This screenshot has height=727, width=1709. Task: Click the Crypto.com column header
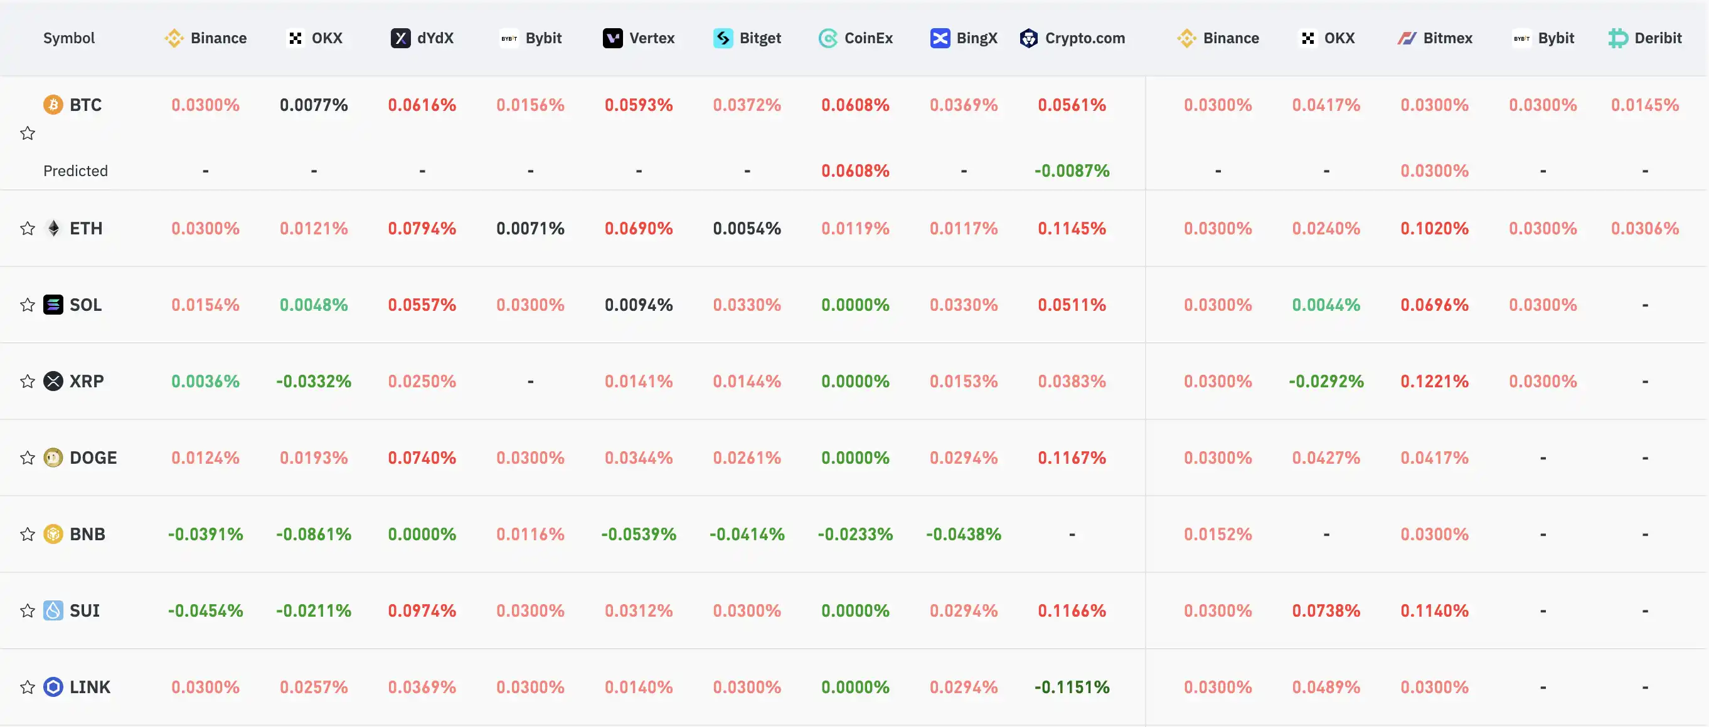1073,38
